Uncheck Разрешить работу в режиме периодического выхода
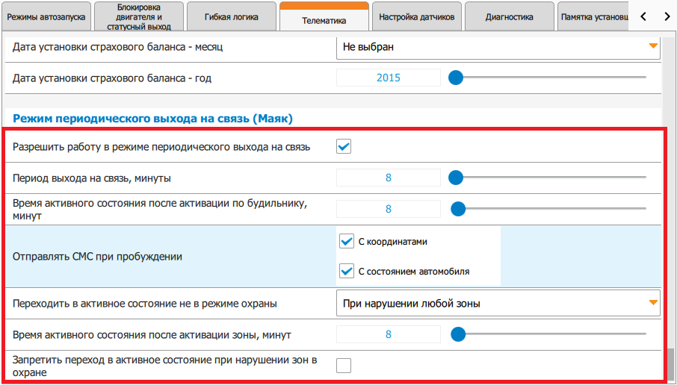Viewport: 677px width, 385px height. [x=344, y=146]
